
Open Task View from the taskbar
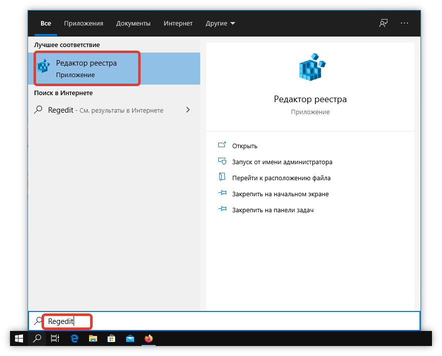coord(55,338)
